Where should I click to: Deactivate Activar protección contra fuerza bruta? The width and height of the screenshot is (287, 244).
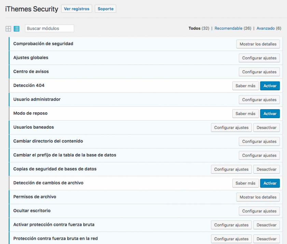pyautogui.click(x=266, y=225)
